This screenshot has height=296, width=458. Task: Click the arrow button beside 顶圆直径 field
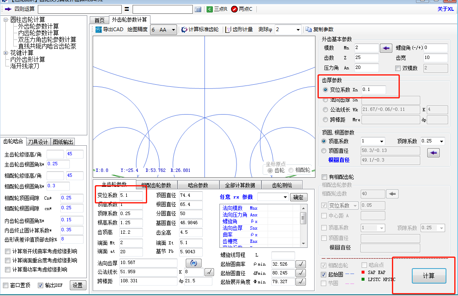coord(433,152)
